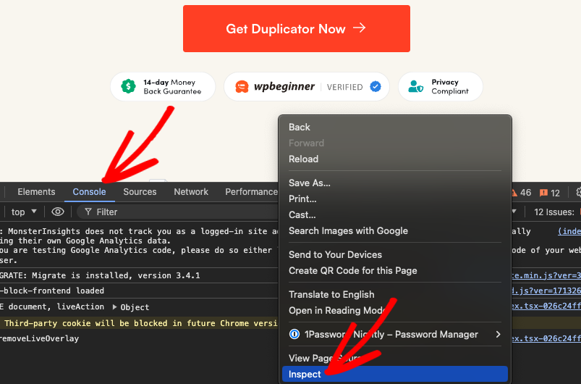Click the 'Migrate is installed, version 3.4.1' log

coord(116,275)
